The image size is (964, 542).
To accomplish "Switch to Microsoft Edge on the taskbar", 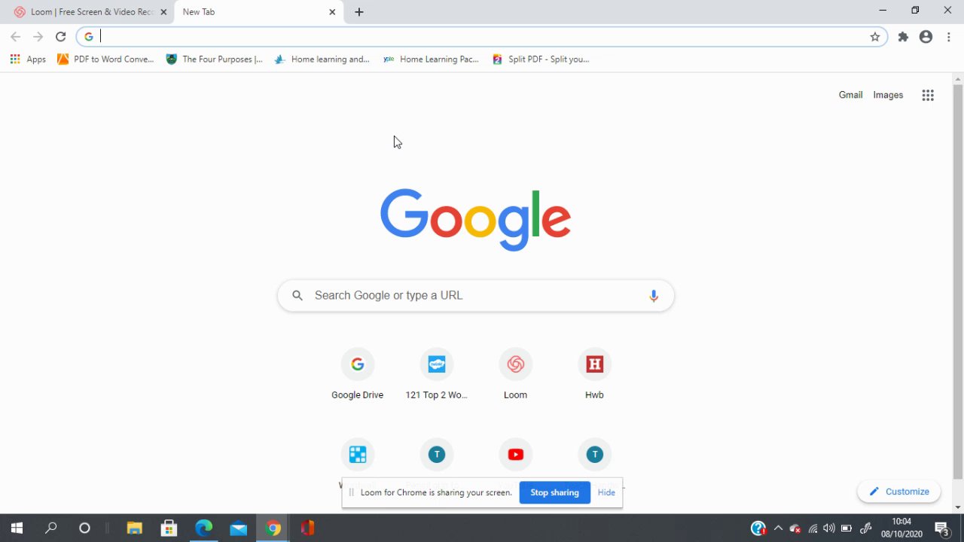I will [204, 528].
